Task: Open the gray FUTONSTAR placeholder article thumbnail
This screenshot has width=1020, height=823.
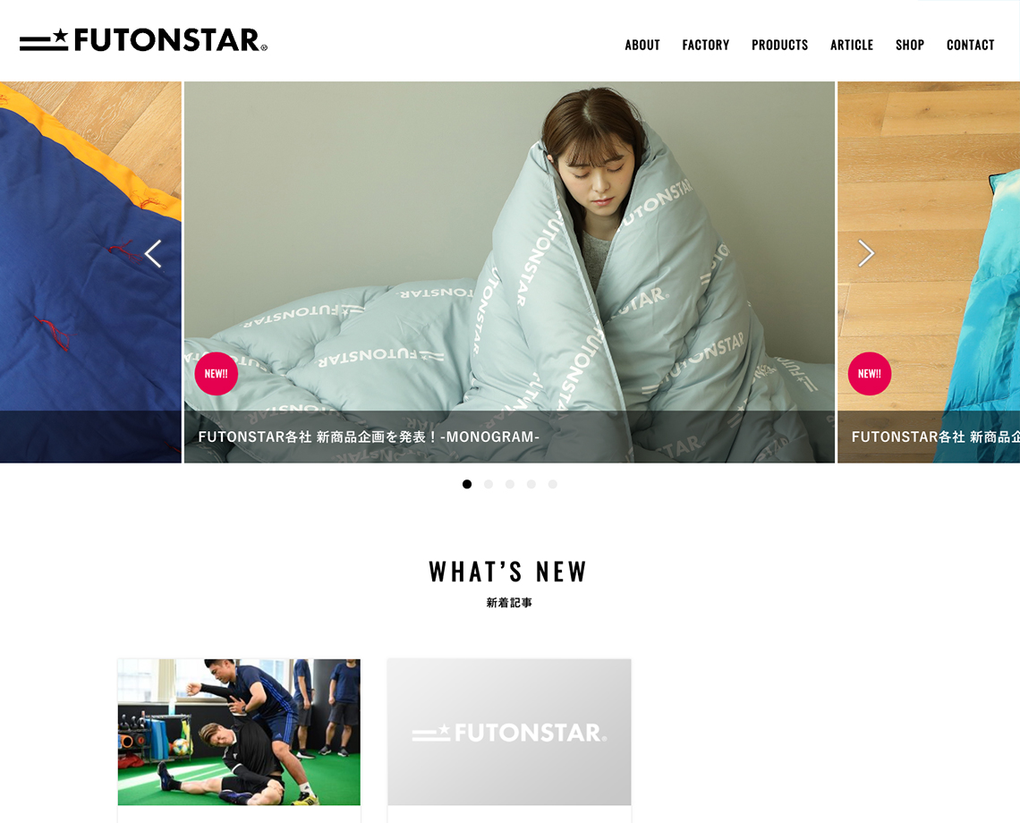Action: [x=509, y=732]
